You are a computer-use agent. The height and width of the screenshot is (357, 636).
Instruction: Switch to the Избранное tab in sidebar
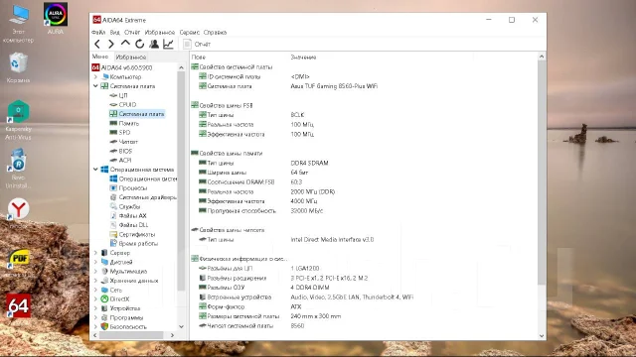pos(130,58)
